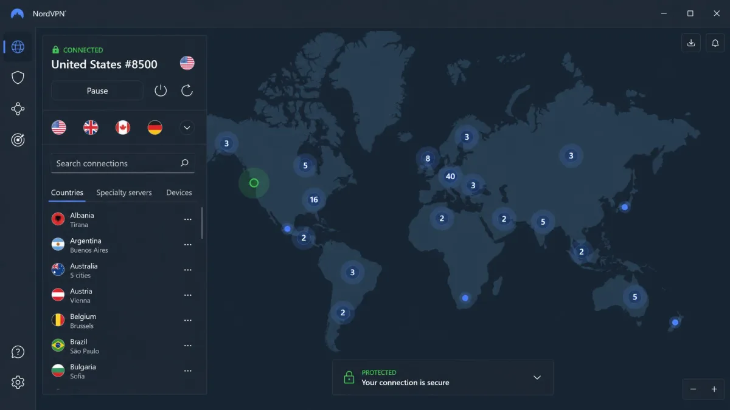Open more options for Austria

coord(188,295)
